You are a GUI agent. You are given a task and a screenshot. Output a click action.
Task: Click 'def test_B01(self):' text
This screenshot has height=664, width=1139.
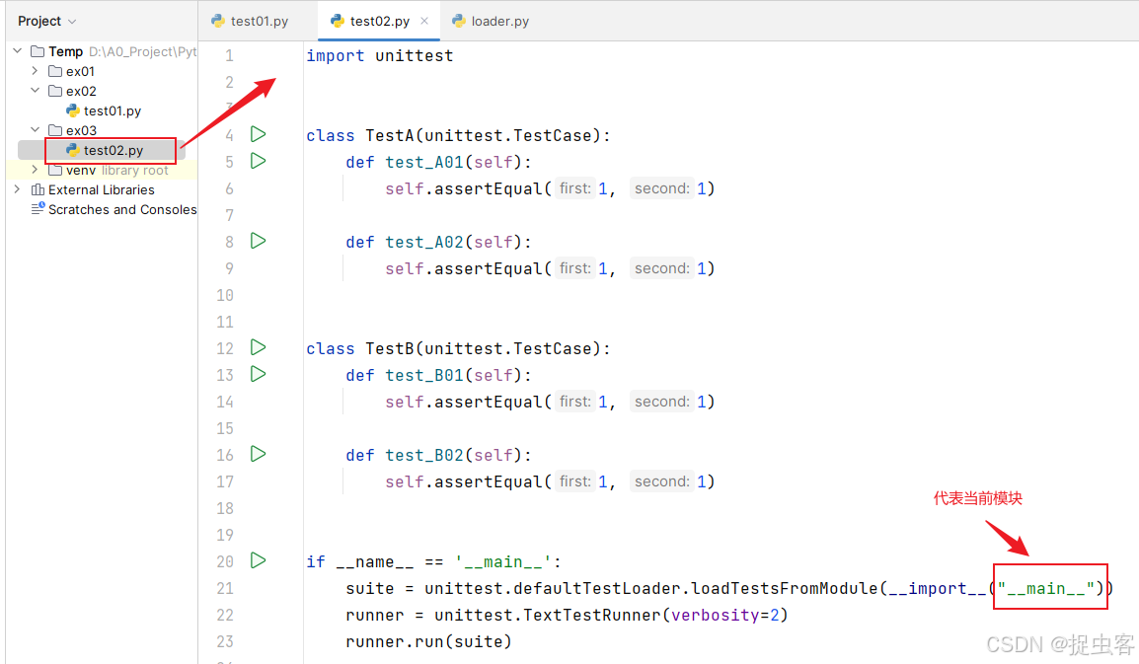coord(438,376)
